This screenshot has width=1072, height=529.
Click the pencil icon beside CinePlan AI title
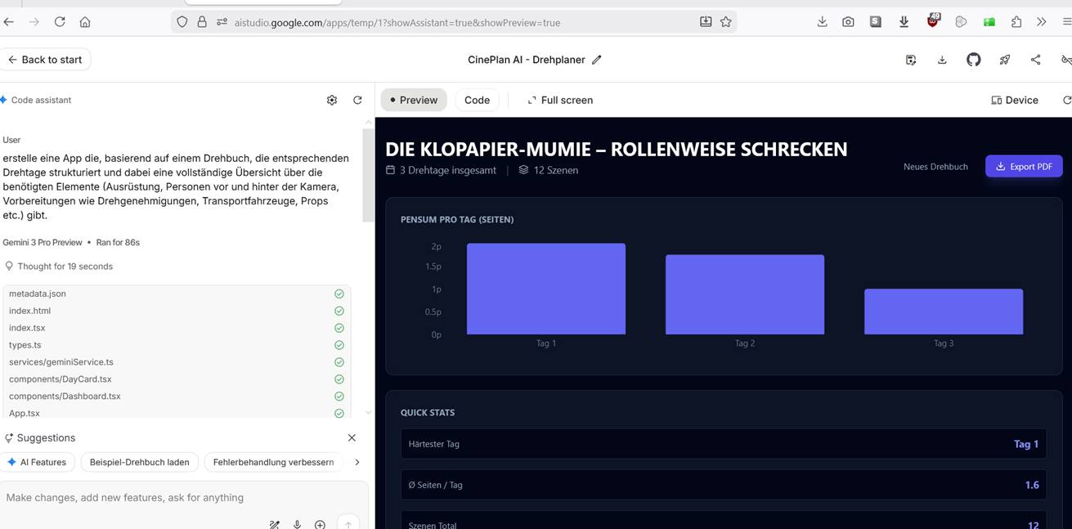(x=597, y=60)
